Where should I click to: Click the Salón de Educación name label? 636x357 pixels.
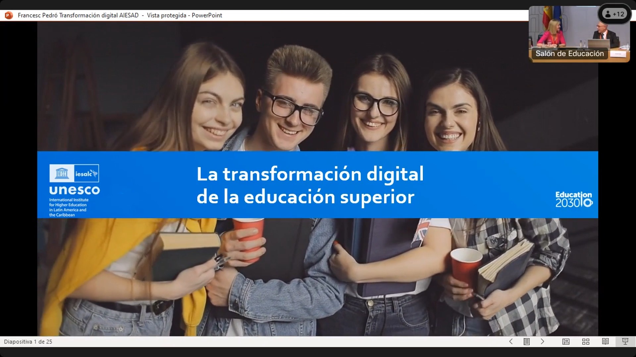coord(569,54)
